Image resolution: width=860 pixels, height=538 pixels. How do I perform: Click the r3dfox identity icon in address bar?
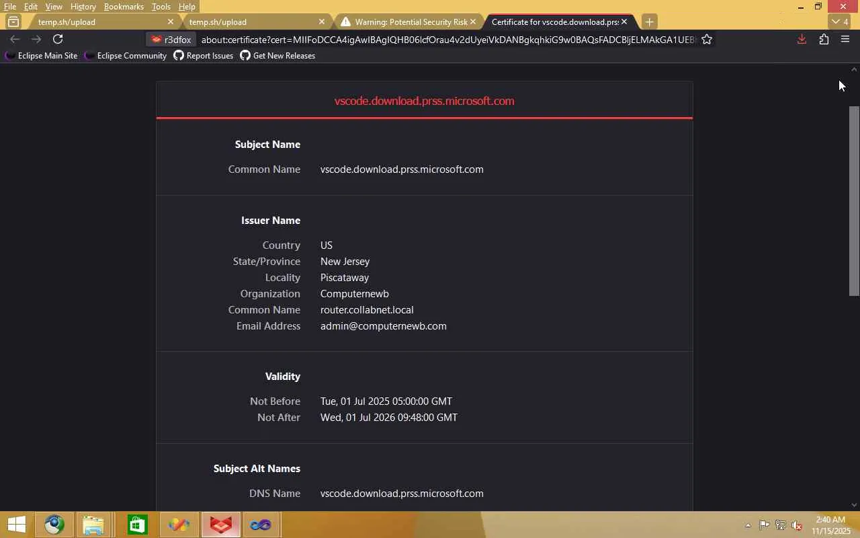coord(171,40)
